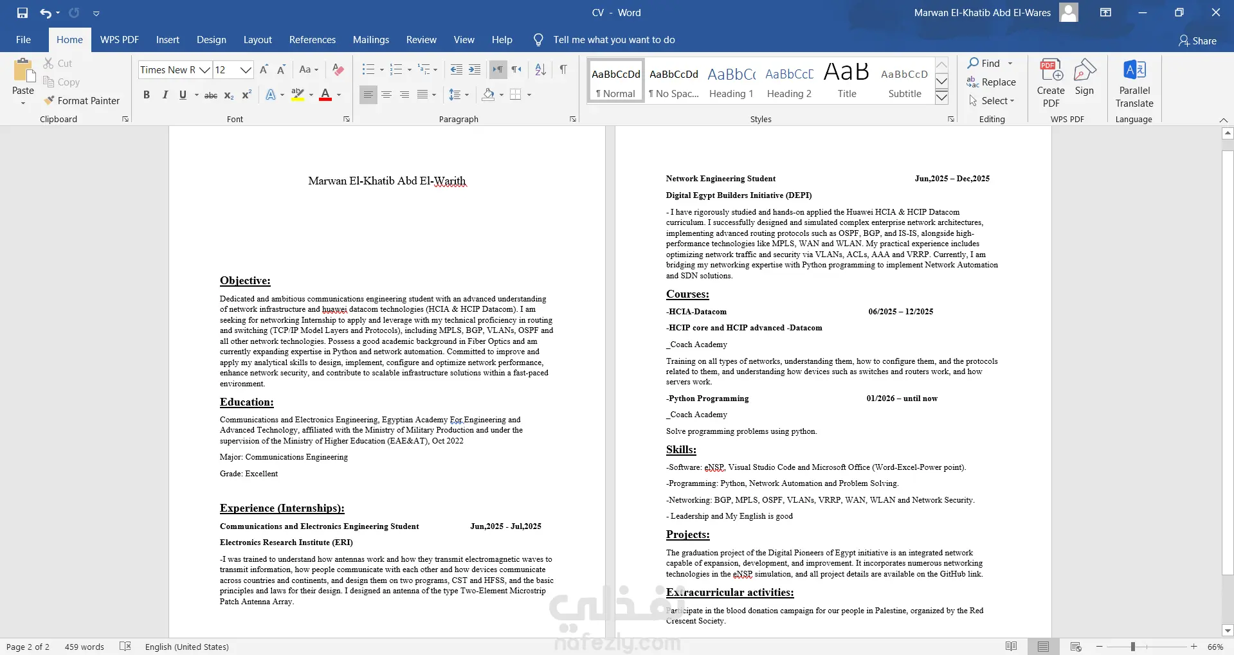The width and height of the screenshot is (1234, 655).
Task: Apply superscript formatting
Action: coord(246,95)
